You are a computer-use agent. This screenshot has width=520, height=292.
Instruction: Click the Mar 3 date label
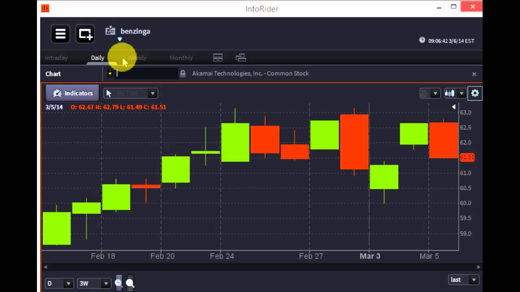pyautogui.click(x=370, y=256)
